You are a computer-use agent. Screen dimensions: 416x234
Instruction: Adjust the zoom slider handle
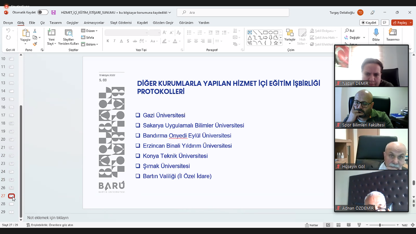380,225
